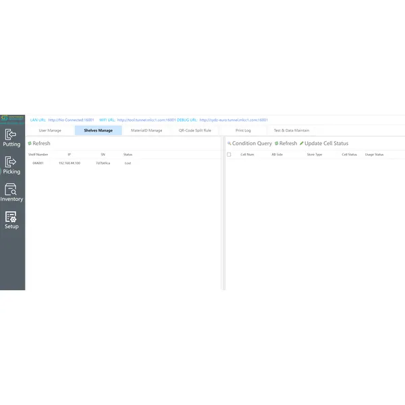
Task: Switch to MaterialID Manage tab
Action: (146, 130)
